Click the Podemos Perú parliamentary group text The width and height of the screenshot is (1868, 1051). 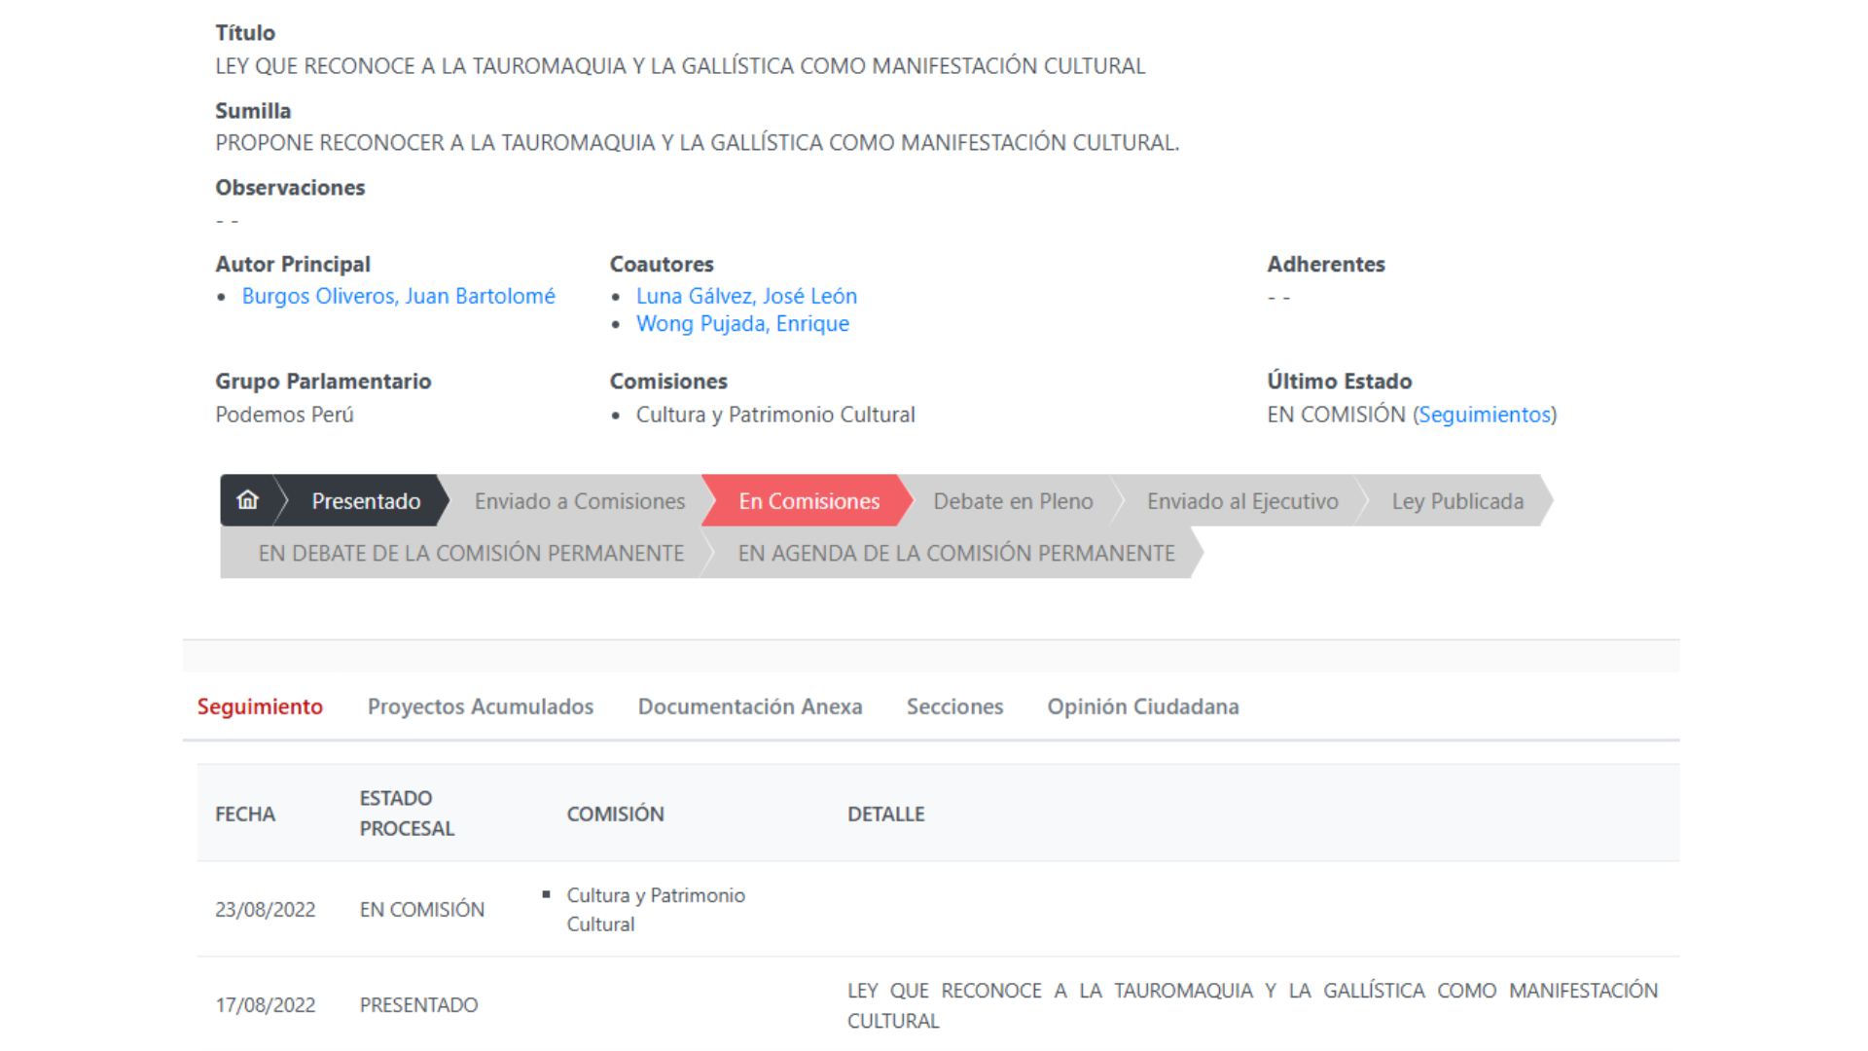tap(285, 415)
